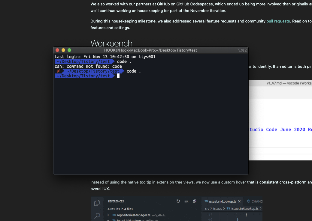Click the v1_47.md vscode window title
312x221 pixels.
(289, 83)
